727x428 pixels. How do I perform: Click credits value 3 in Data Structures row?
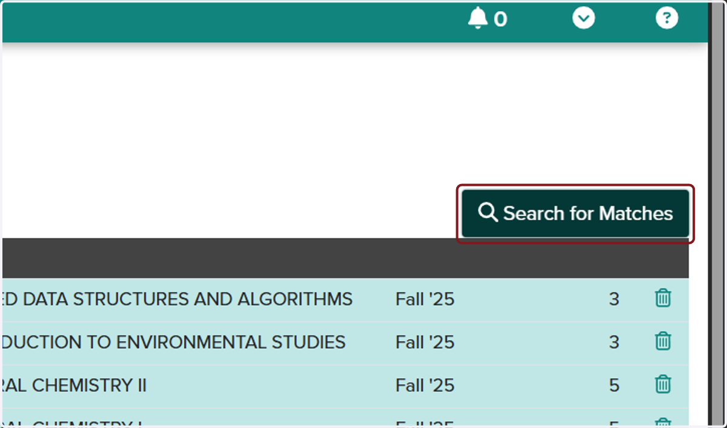click(x=614, y=299)
